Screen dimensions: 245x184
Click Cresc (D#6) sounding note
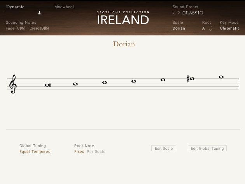coord(39,28)
